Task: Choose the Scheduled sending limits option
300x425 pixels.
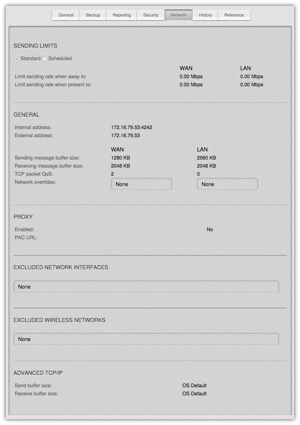Action: point(45,59)
